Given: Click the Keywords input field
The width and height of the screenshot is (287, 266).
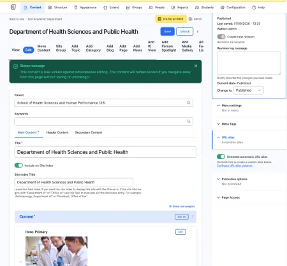Looking at the screenshot, I should (104, 122).
